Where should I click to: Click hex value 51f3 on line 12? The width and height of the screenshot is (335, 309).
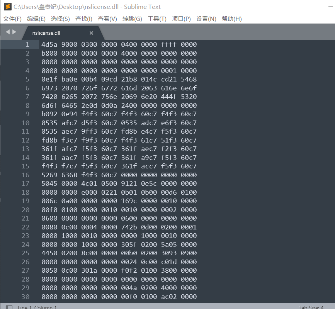tap(169, 140)
